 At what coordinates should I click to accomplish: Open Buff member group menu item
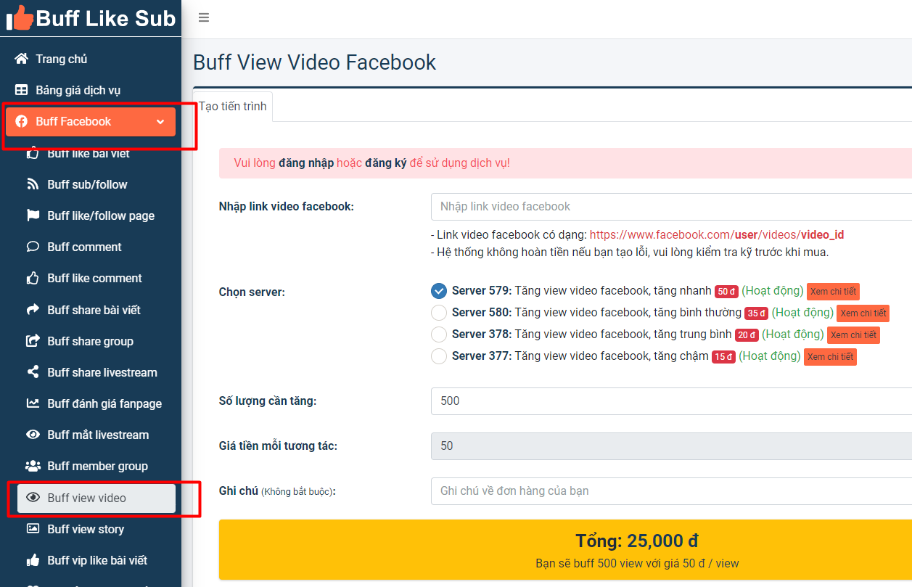[x=96, y=466]
